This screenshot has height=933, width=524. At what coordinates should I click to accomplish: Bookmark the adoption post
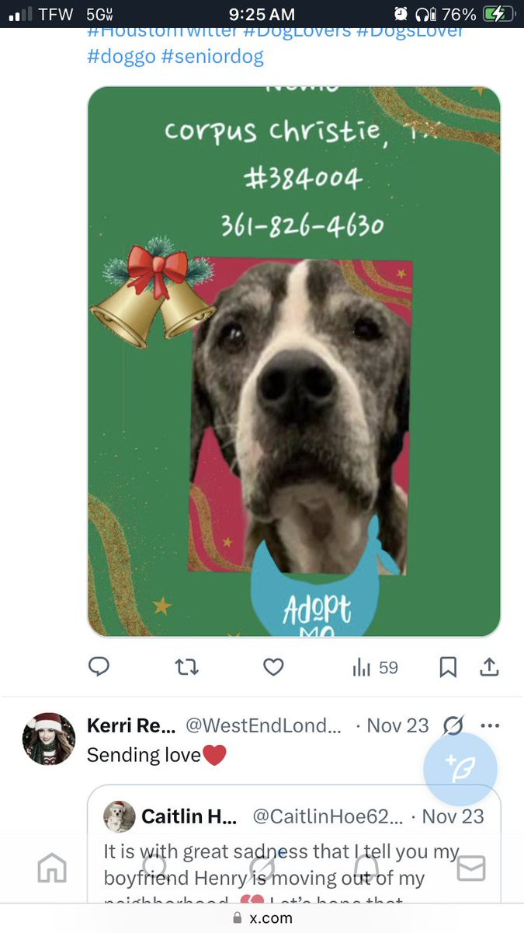[448, 667]
